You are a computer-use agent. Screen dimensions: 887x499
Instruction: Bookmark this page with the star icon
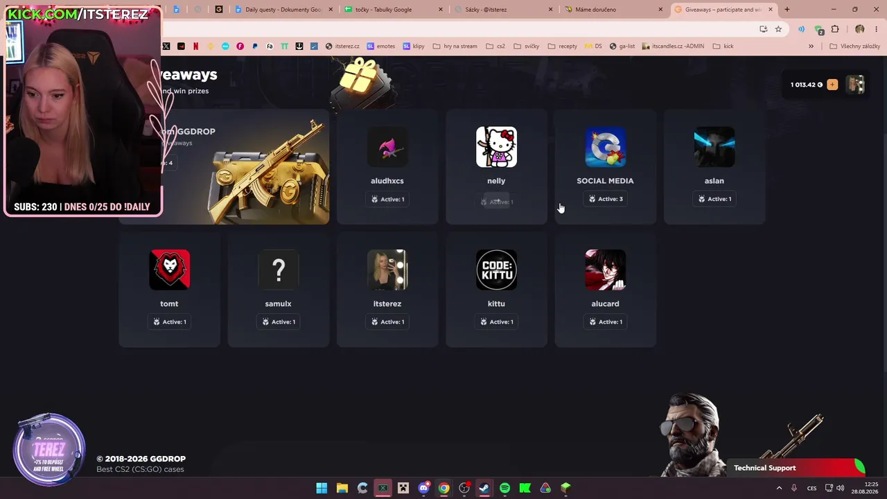pyautogui.click(x=778, y=29)
